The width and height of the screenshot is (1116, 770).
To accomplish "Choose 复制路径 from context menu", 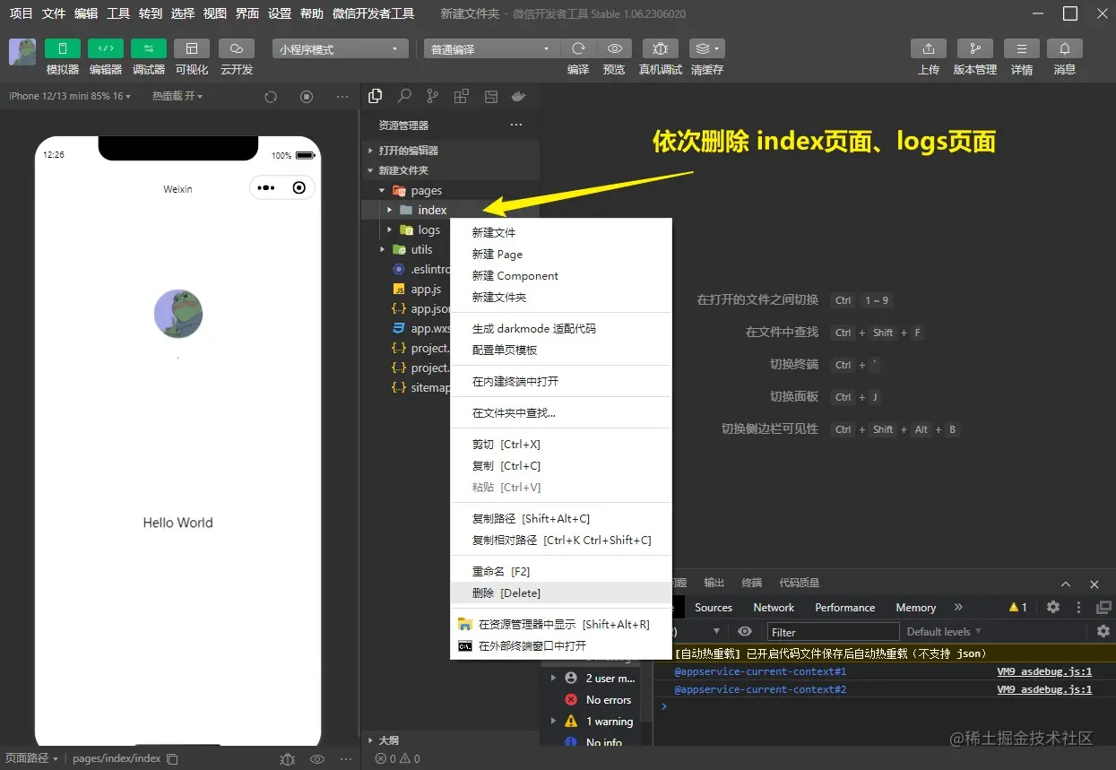I will (560, 518).
